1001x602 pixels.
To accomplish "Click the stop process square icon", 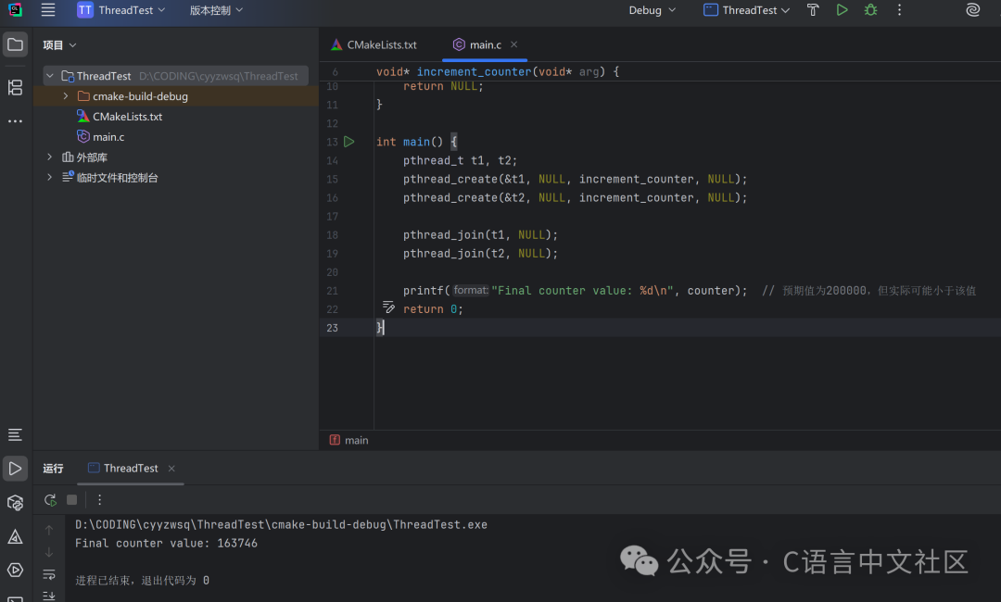I will 72,500.
